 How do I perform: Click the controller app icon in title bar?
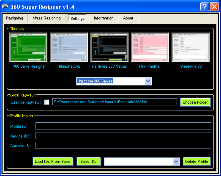tap(5, 6)
